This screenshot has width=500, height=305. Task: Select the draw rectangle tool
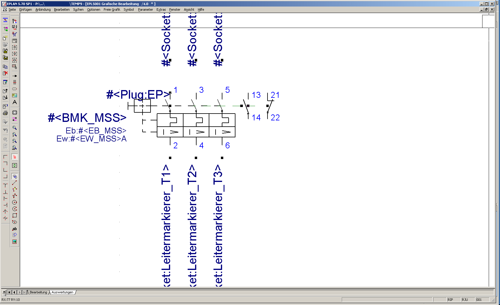pyautogui.click(x=15, y=216)
